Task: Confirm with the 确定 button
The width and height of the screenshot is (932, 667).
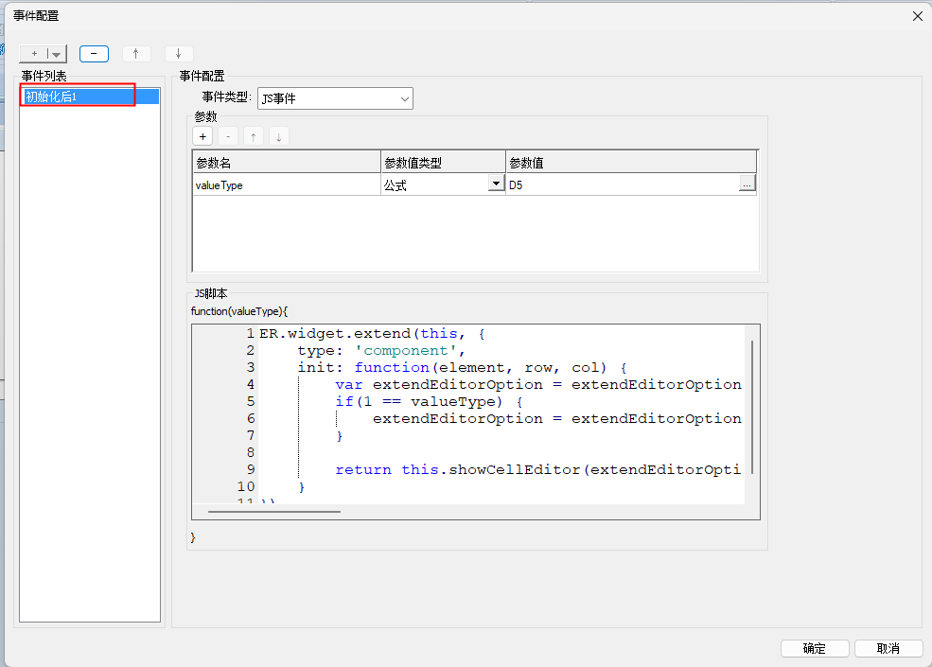Action: point(814,648)
